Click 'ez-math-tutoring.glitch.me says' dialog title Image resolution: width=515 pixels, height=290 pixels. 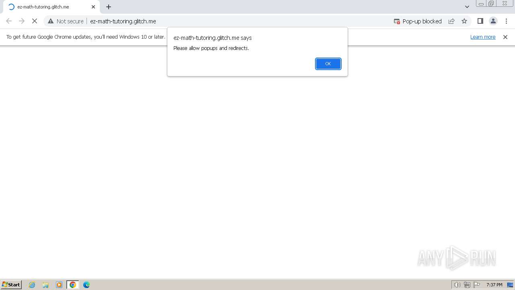[212, 38]
